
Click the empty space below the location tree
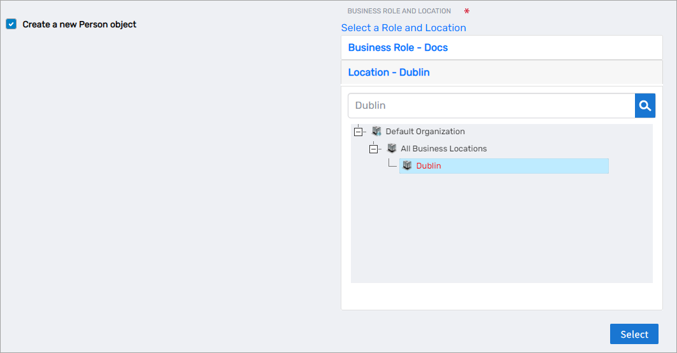[x=501, y=235]
